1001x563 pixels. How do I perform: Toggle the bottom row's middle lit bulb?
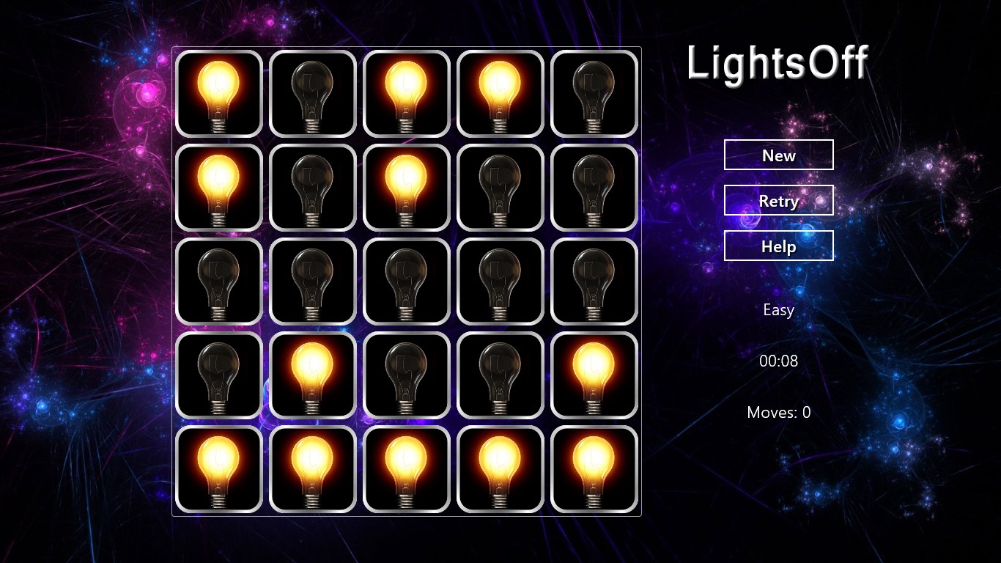coord(407,469)
